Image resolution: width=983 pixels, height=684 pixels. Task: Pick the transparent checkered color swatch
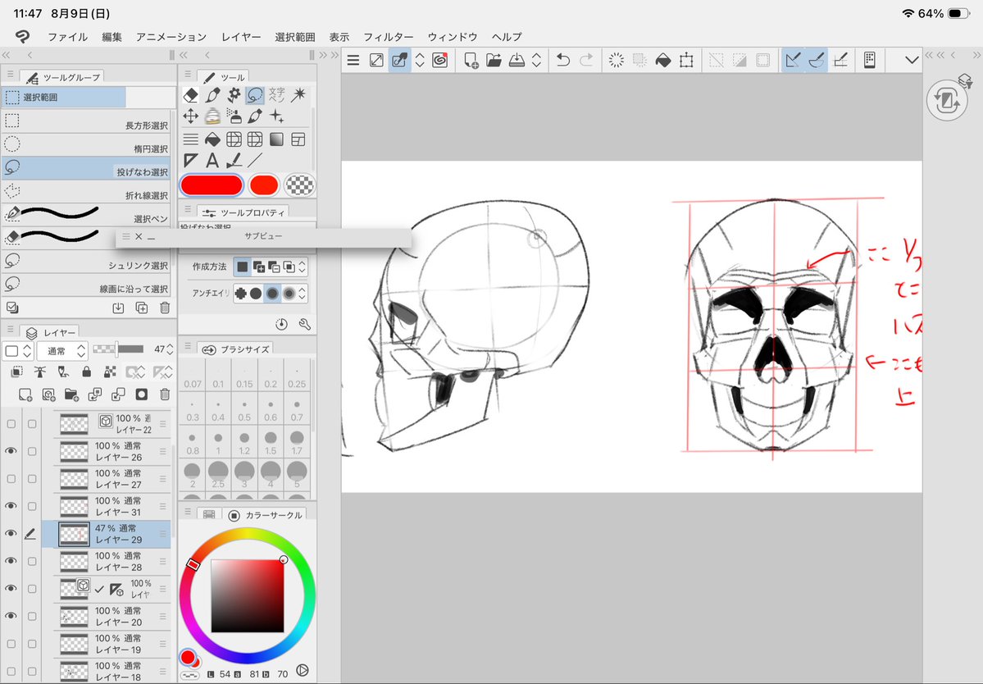click(300, 185)
